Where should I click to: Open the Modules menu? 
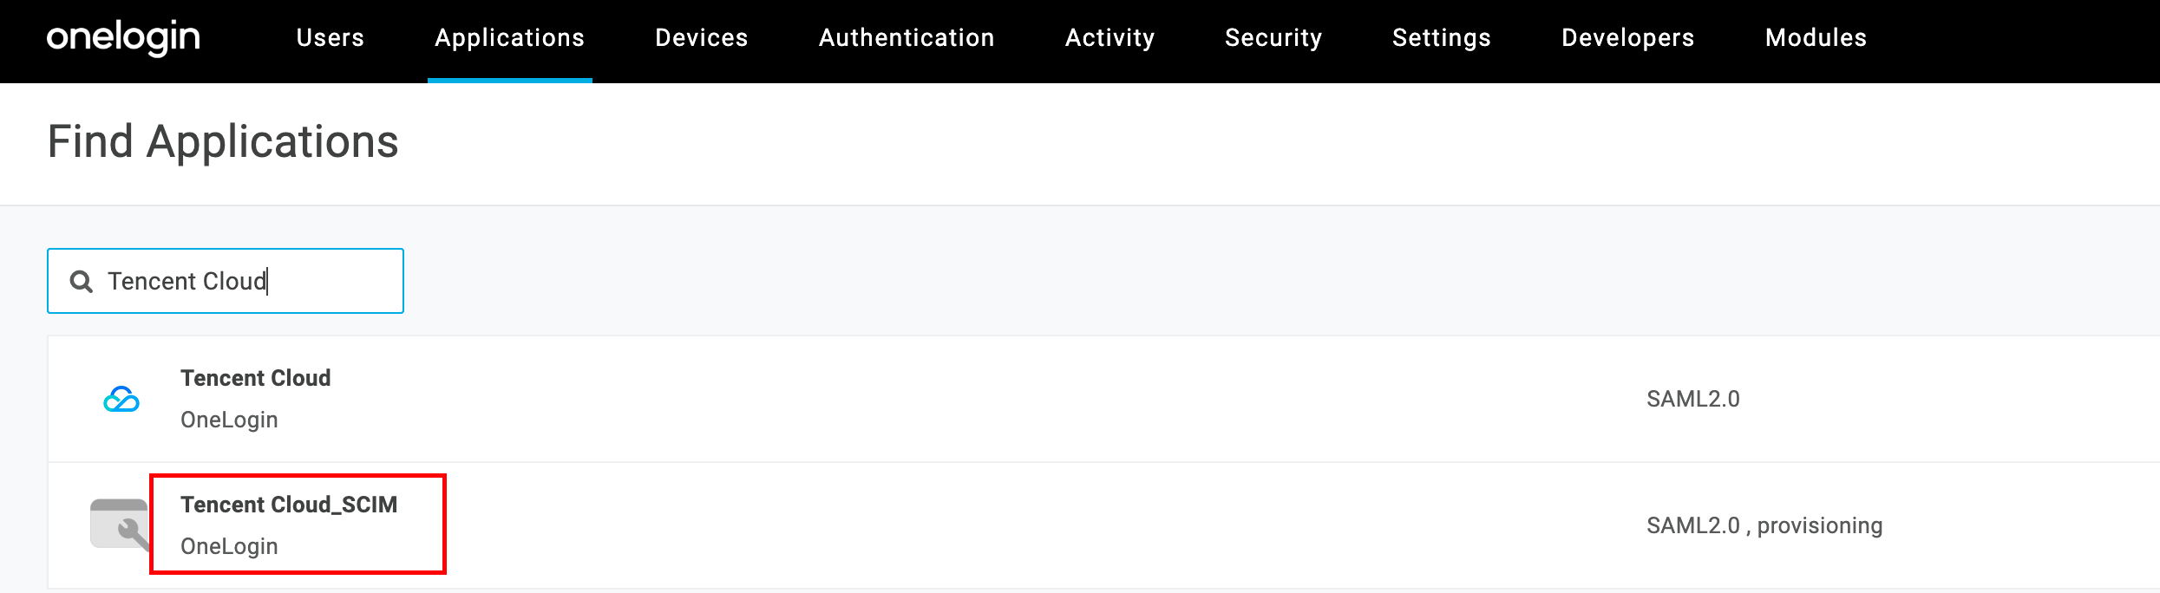[x=1816, y=38]
